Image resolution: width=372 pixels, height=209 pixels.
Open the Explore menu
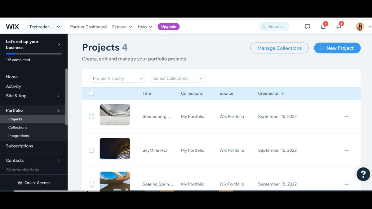122,27
